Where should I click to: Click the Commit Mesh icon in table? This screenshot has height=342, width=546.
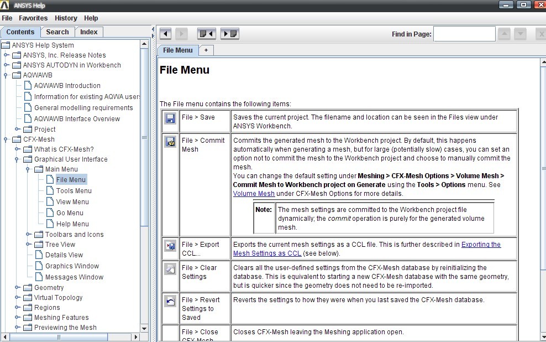click(170, 142)
